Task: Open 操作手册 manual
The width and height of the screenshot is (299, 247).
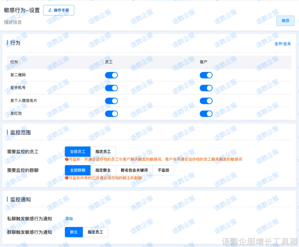Action: (59, 10)
